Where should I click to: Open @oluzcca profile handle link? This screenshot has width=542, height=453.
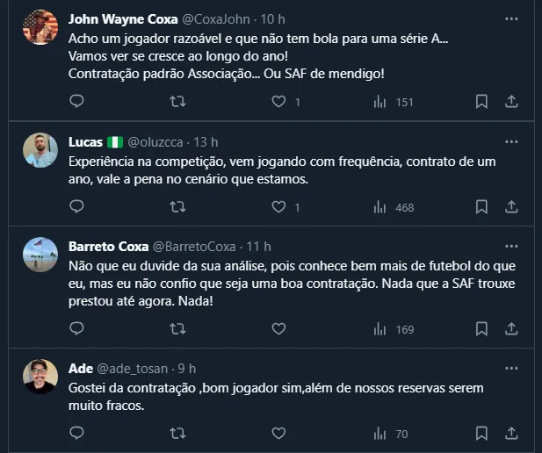point(155,141)
